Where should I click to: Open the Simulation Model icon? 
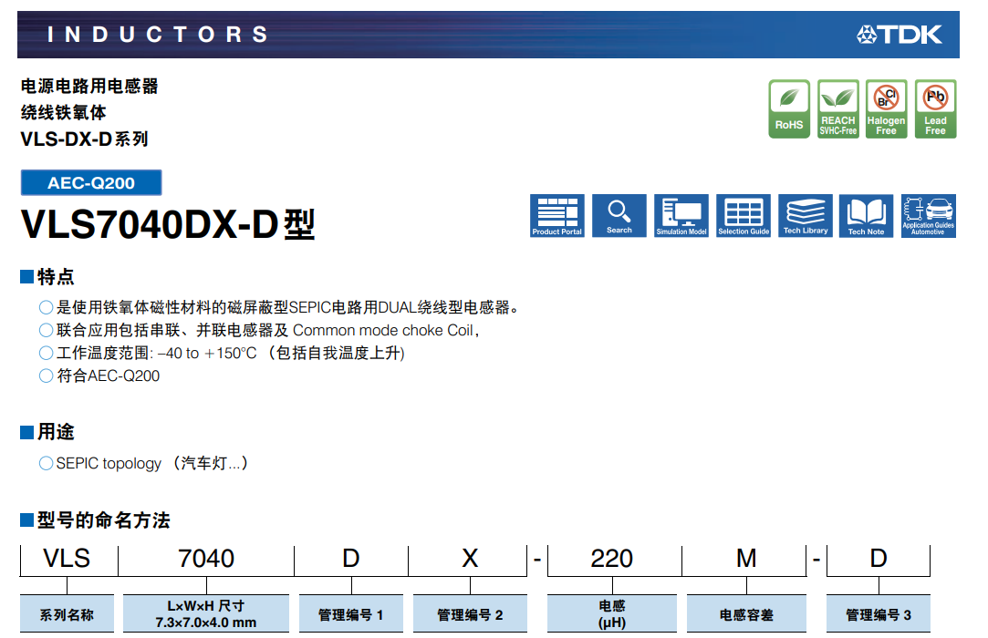(681, 215)
